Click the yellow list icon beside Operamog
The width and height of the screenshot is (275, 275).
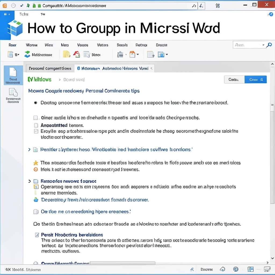pyautogui.click(x=36, y=187)
